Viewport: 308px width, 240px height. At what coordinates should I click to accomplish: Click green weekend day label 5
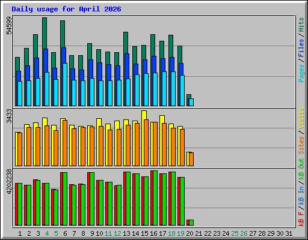[56, 233]
